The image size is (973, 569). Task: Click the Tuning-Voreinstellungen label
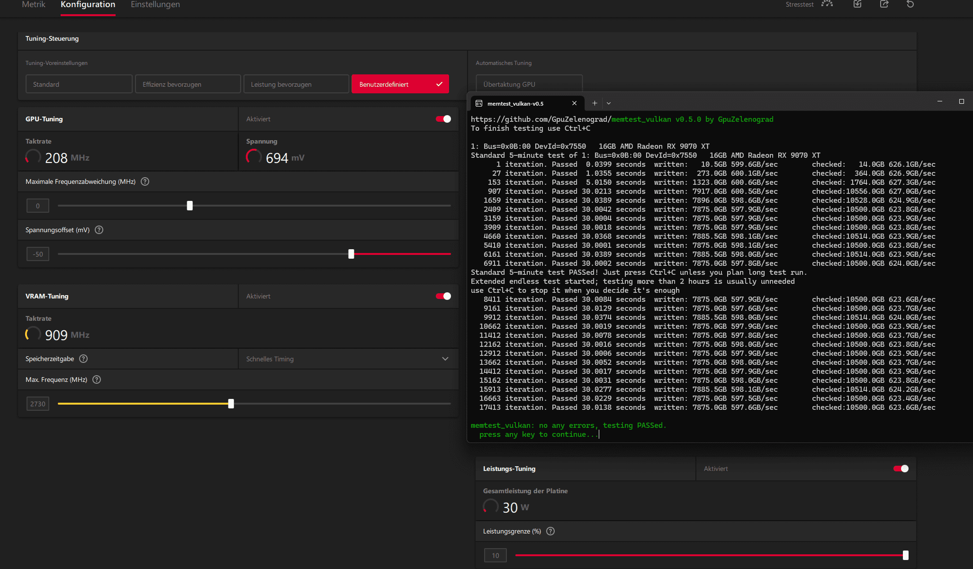tap(56, 63)
